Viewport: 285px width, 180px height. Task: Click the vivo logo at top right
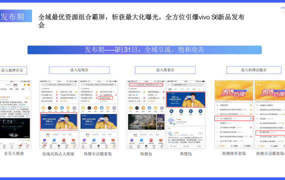click(283, 8)
